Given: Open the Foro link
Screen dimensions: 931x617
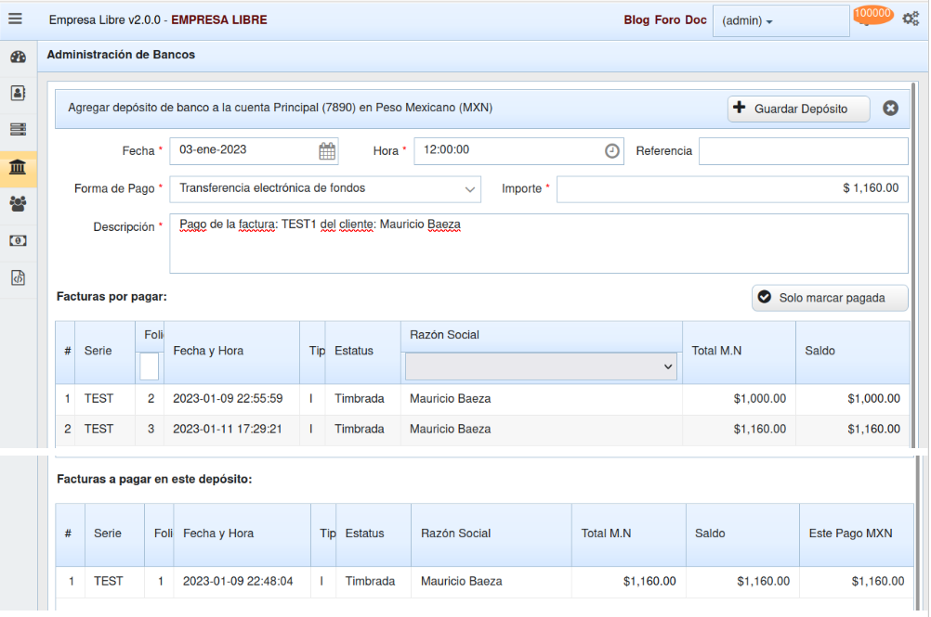Looking at the screenshot, I should pyautogui.click(x=667, y=20).
